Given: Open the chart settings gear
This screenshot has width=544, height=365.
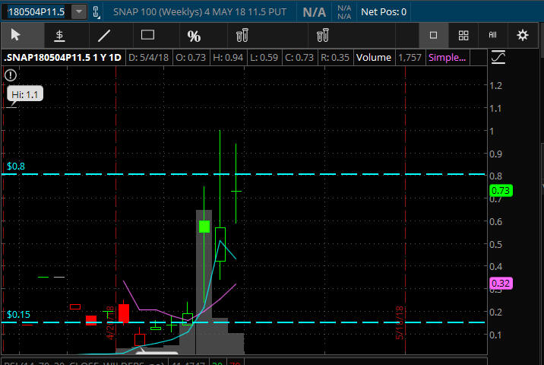Looking at the screenshot, I should pyautogui.click(x=522, y=35).
